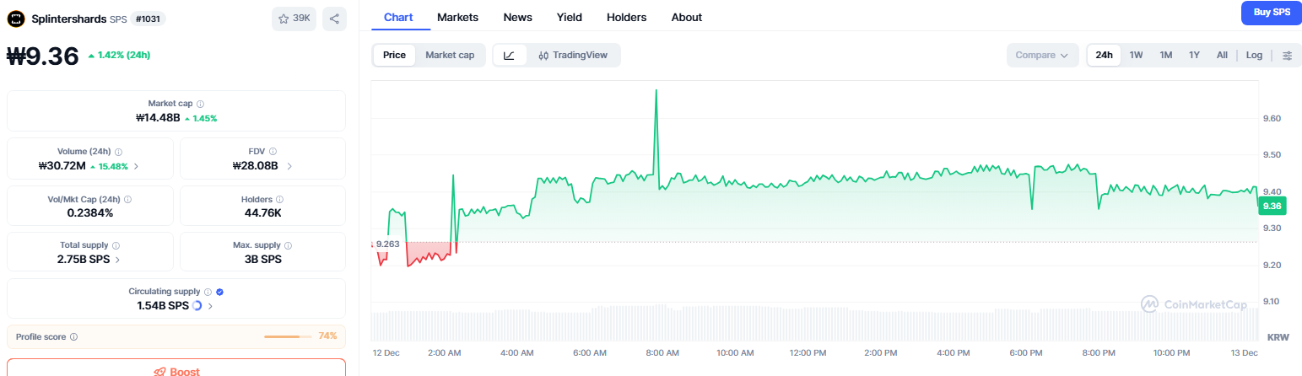Open the News tab
This screenshot has height=376, width=1302.
click(x=517, y=17)
